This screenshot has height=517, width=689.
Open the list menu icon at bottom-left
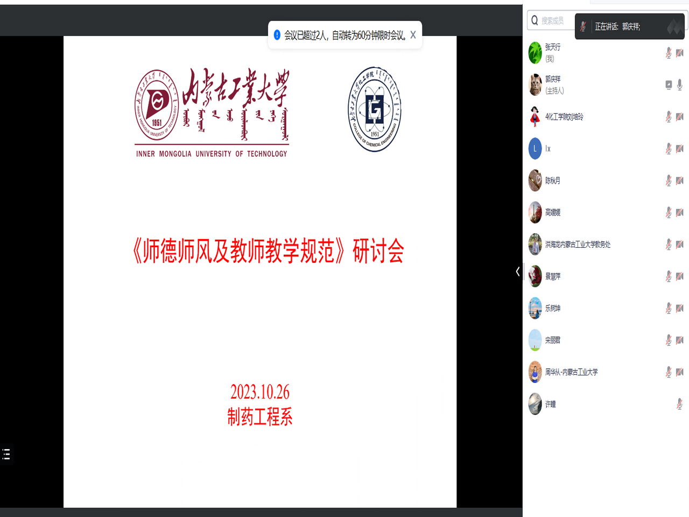click(6, 454)
